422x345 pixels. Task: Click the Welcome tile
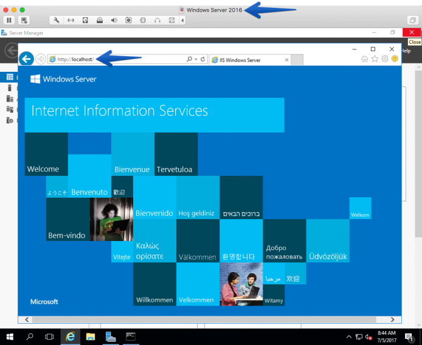tap(46, 154)
